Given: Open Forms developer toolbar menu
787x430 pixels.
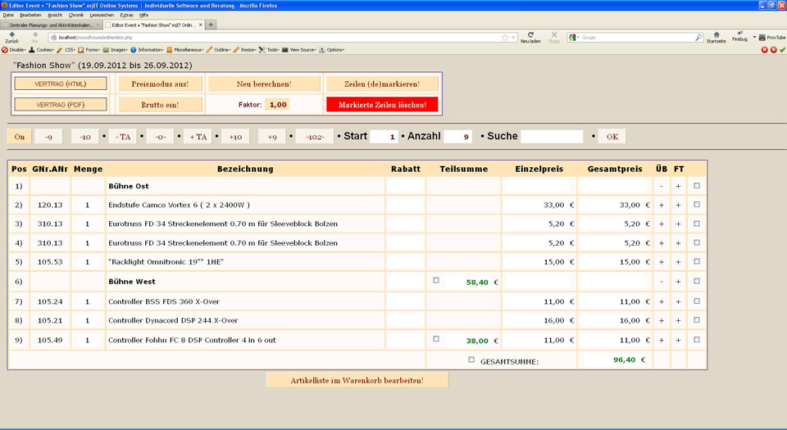Looking at the screenshot, I should (x=89, y=50).
